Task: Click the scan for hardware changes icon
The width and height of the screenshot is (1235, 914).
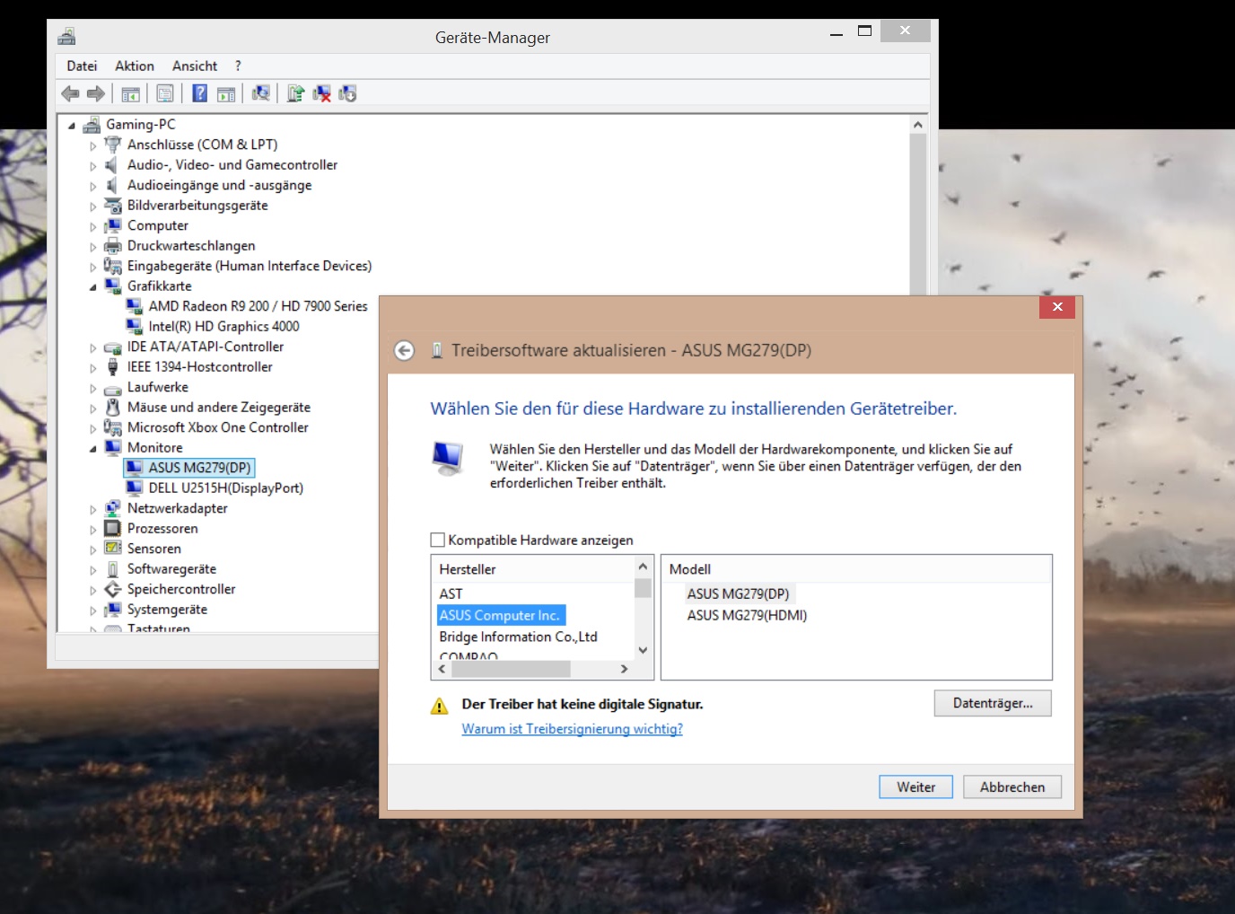Action: click(x=261, y=93)
